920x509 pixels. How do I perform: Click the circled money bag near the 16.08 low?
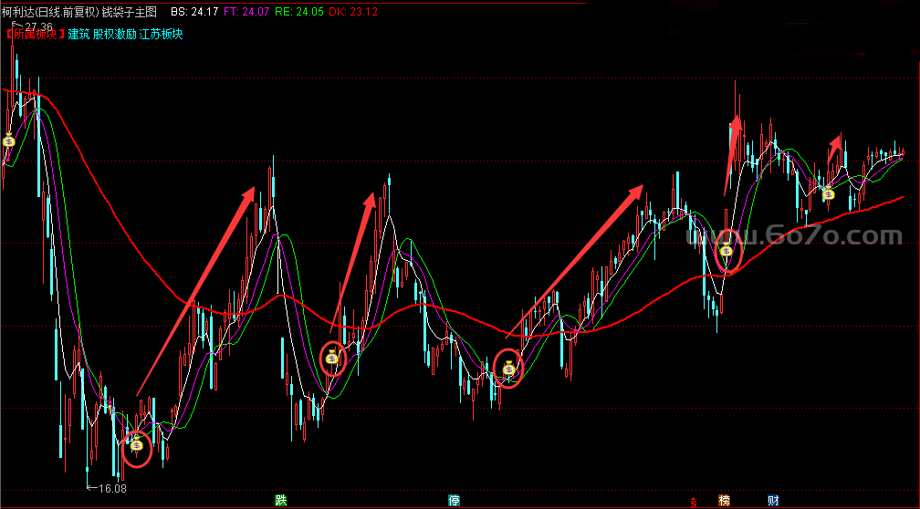tap(136, 445)
